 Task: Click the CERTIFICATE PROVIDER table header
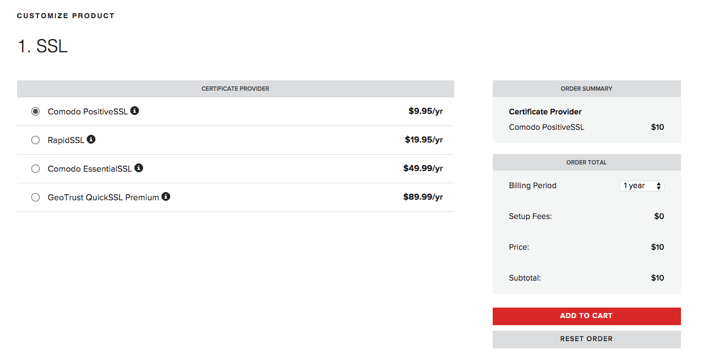(236, 89)
